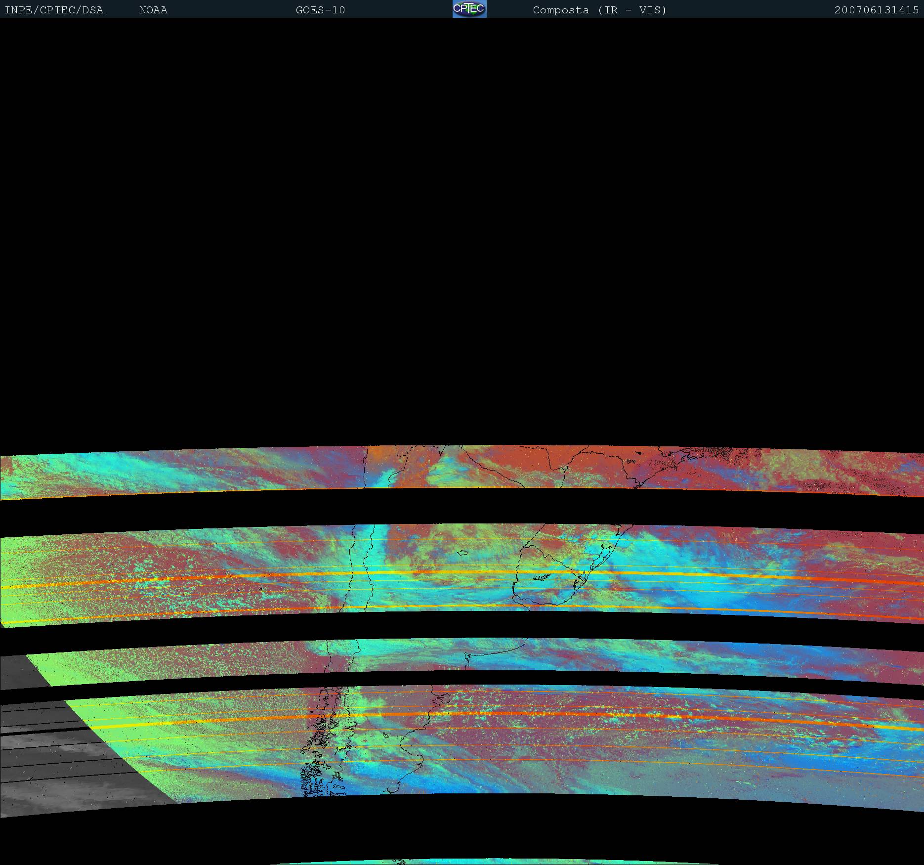
Task: Click the GOES-10 satellite name label
Action: click(x=320, y=10)
